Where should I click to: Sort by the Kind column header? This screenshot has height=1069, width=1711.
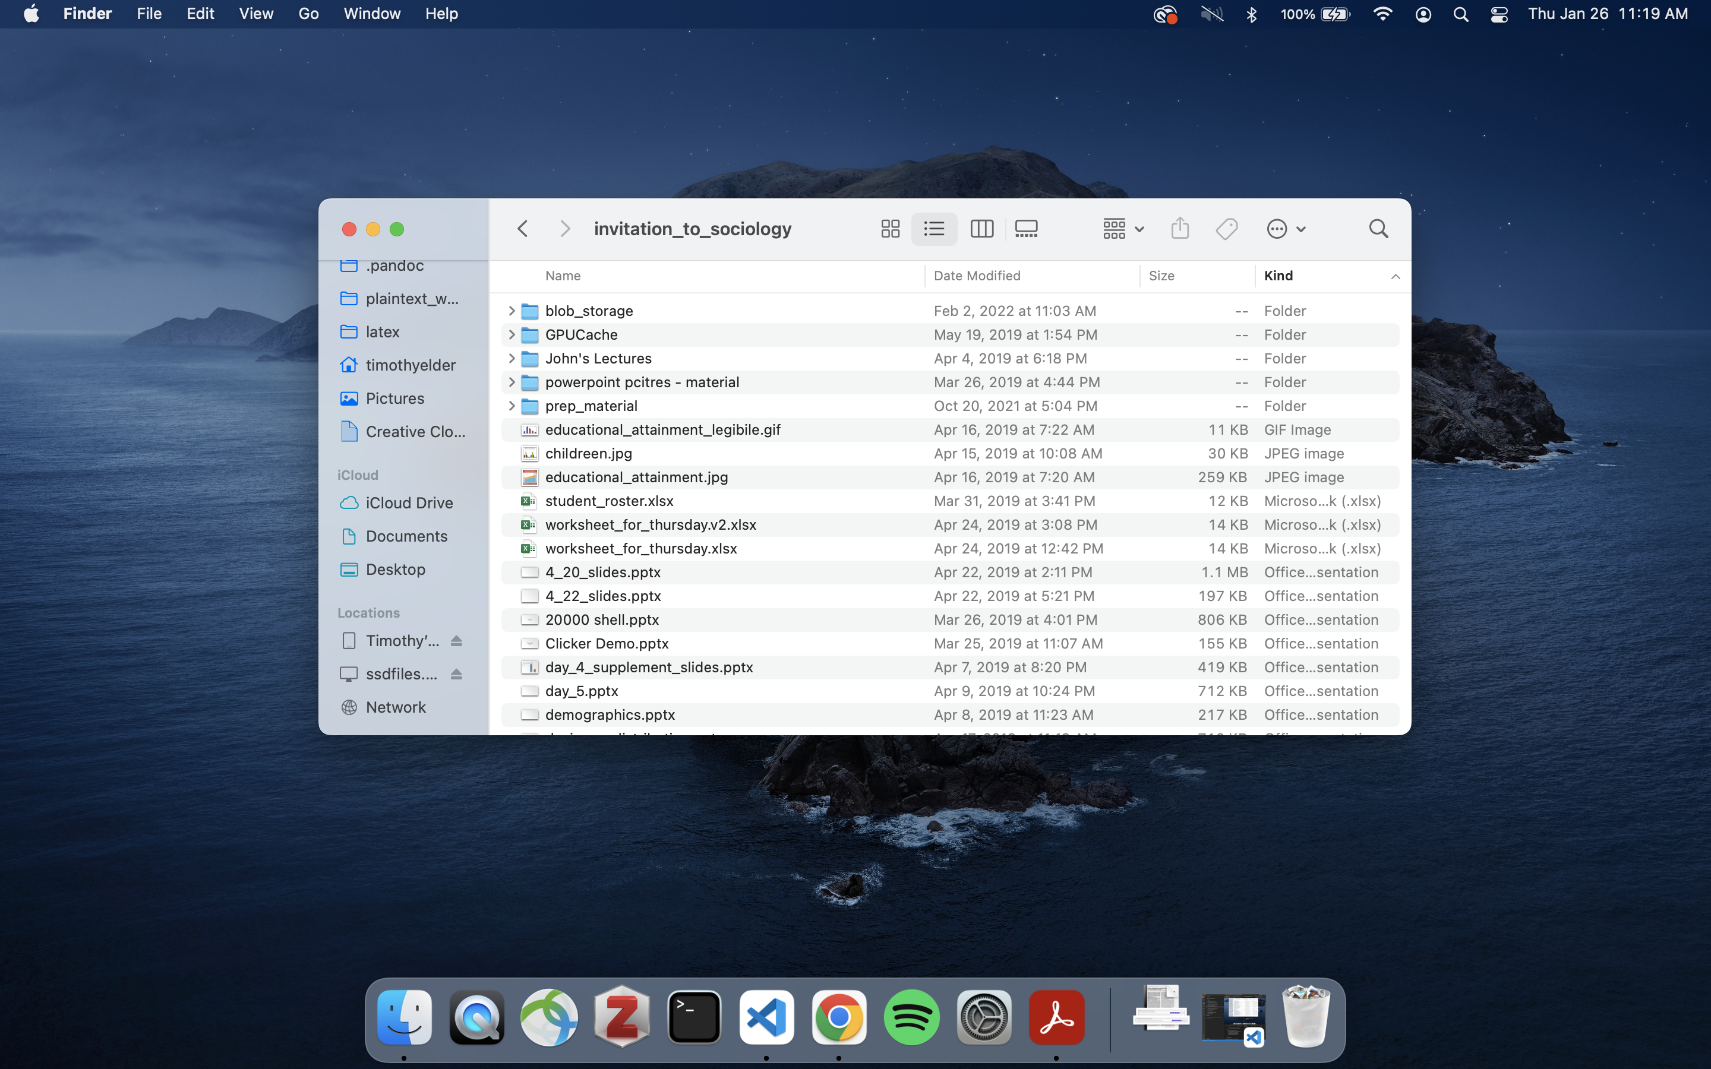[x=1277, y=276]
